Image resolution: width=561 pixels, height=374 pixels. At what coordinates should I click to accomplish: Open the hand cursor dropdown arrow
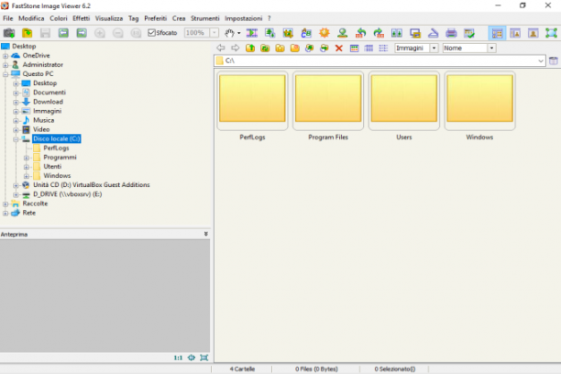[239, 33]
